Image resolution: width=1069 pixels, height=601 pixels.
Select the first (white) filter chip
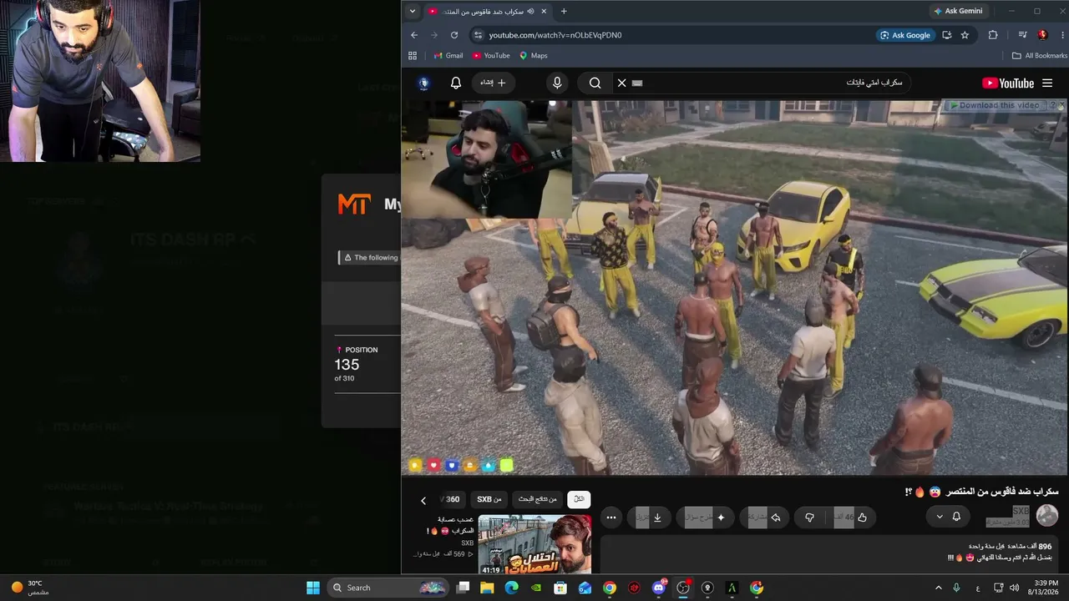click(x=578, y=499)
